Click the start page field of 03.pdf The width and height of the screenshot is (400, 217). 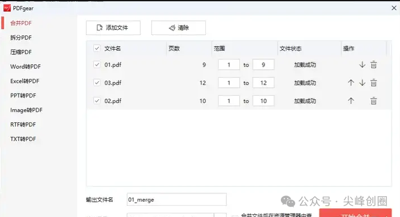point(229,83)
